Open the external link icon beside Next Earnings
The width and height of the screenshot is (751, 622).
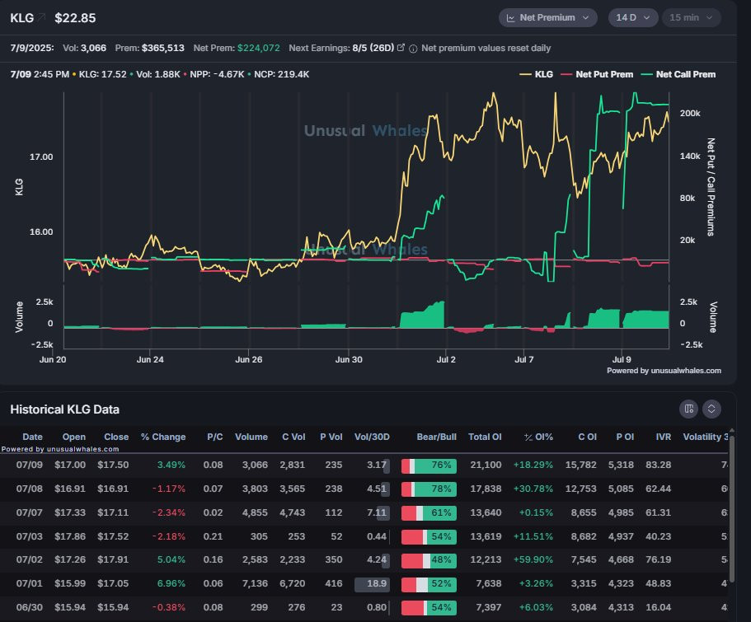(x=401, y=48)
